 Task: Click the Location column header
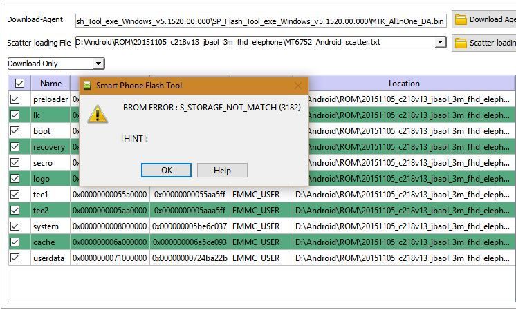click(404, 84)
